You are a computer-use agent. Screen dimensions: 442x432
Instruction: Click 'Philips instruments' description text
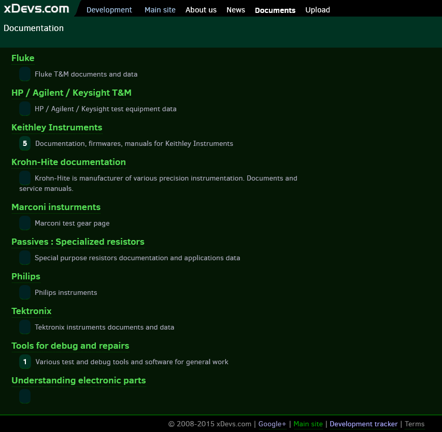point(66,292)
